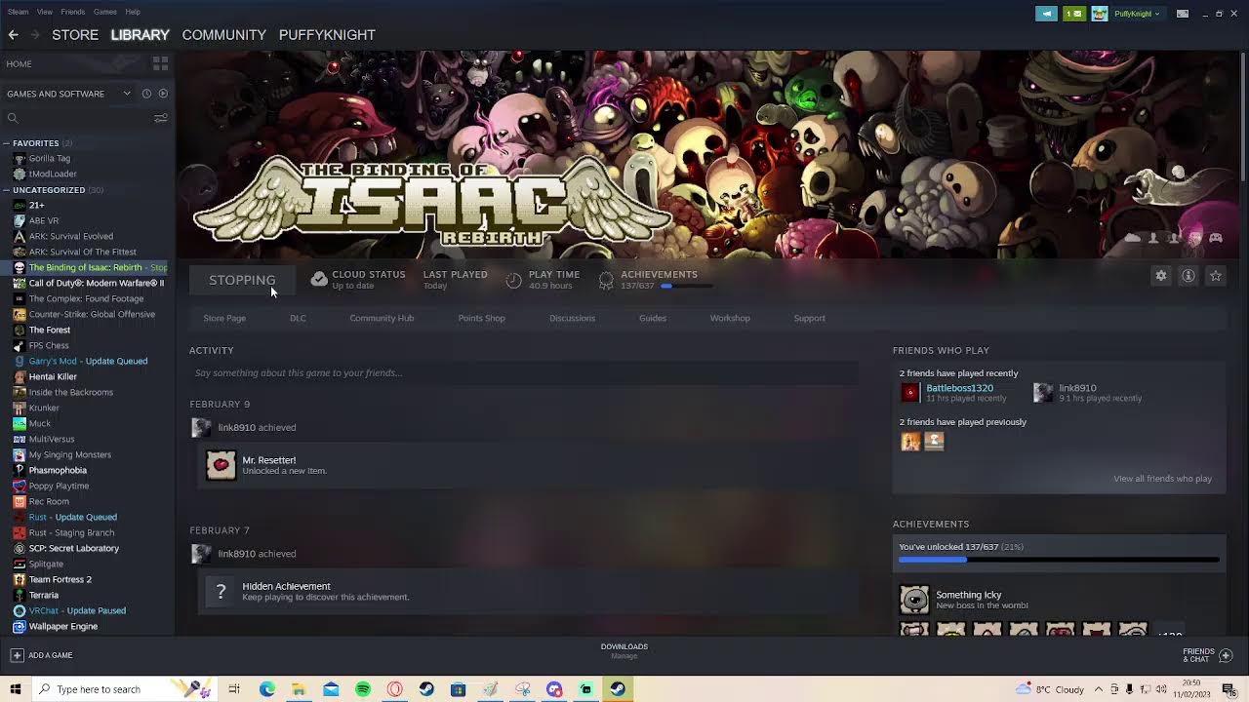
Task: Open the Points Shop link
Action: click(x=482, y=318)
